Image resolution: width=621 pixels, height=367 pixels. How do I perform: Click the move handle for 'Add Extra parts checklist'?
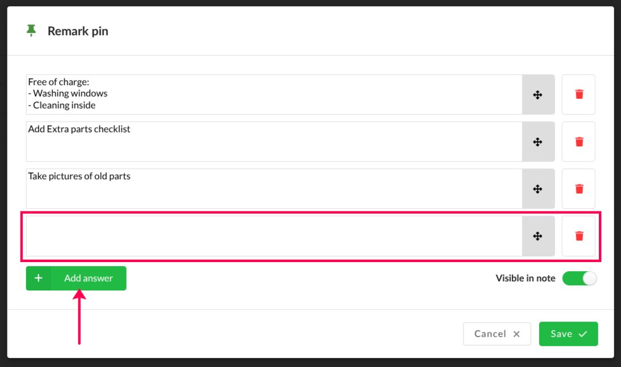click(x=538, y=142)
